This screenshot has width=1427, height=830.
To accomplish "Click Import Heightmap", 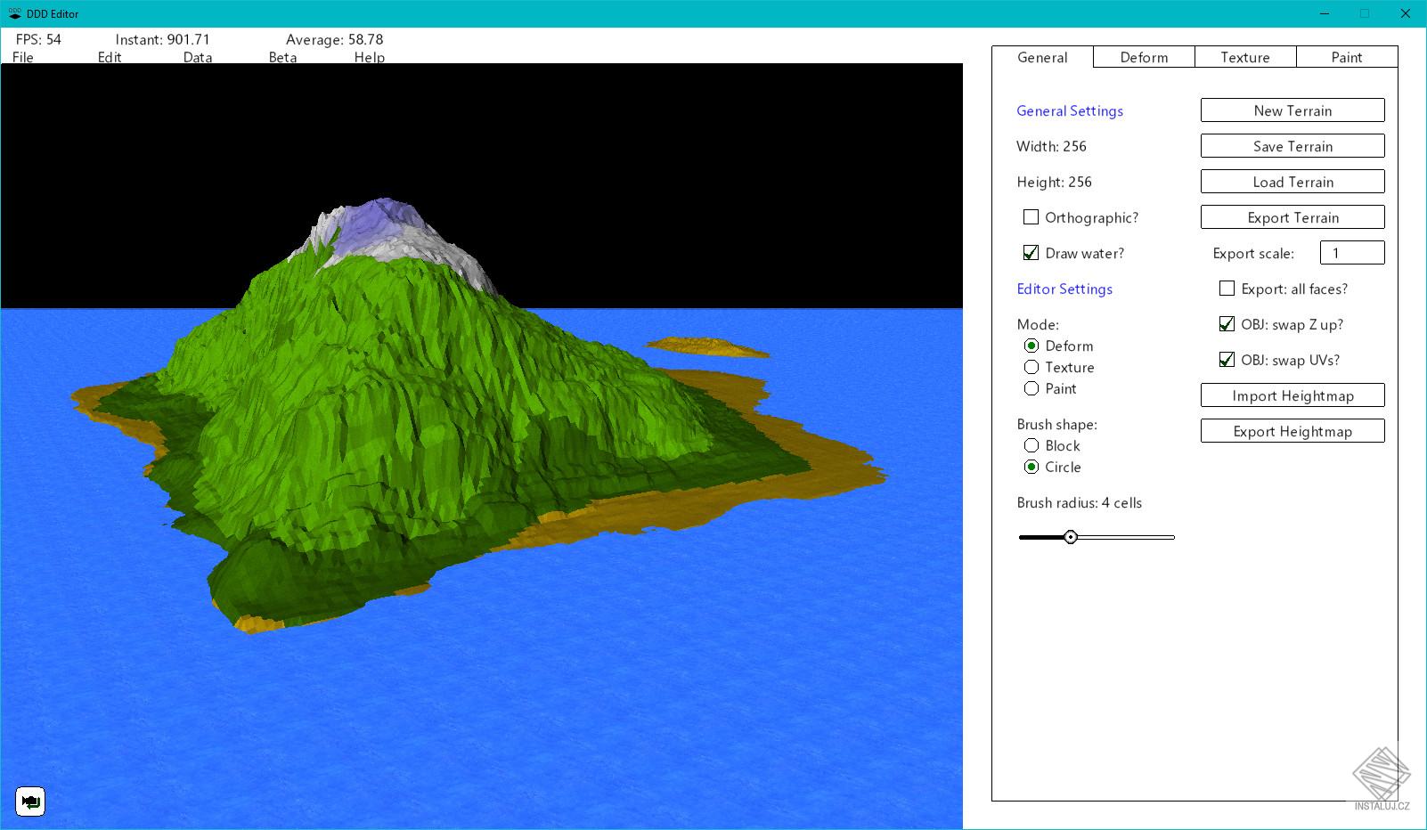I will pyautogui.click(x=1292, y=395).
